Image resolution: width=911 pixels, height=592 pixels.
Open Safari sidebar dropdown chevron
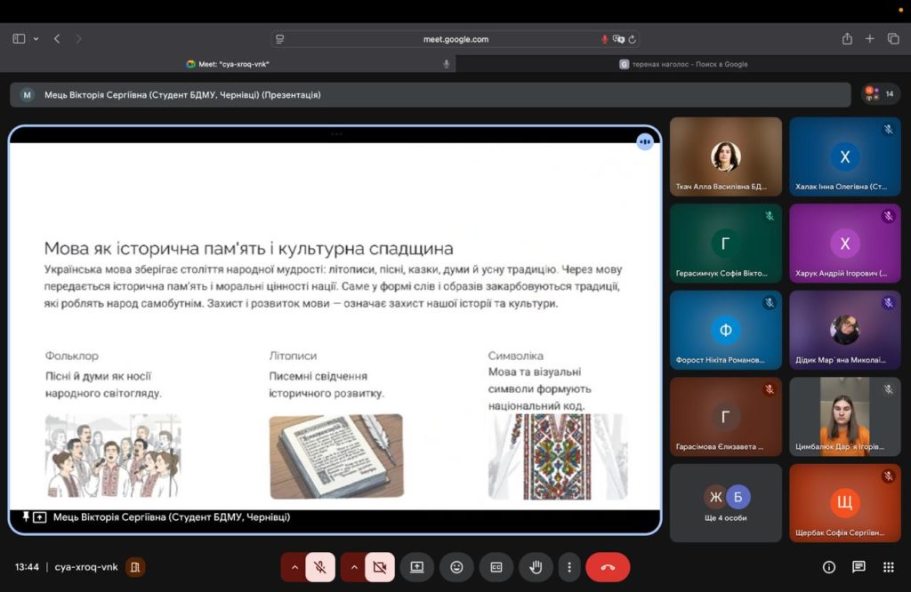(x=36, y=39)
